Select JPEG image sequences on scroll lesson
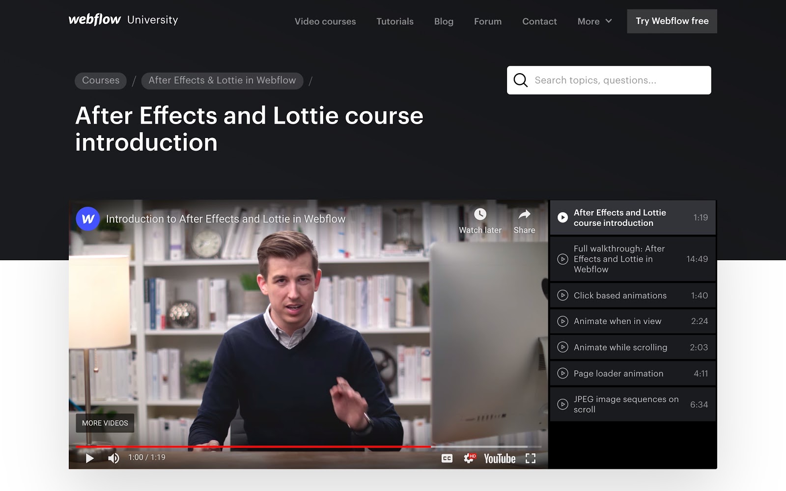The image size is (786, 491). coord(633,404)
